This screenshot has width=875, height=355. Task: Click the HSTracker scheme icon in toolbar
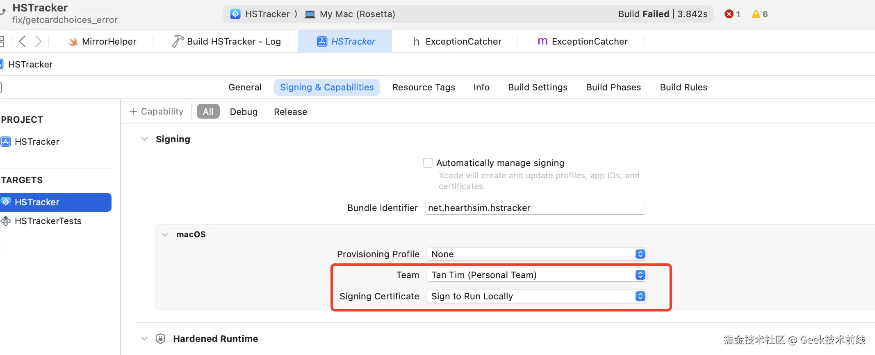pyautogui.click(x=235, y=14)
